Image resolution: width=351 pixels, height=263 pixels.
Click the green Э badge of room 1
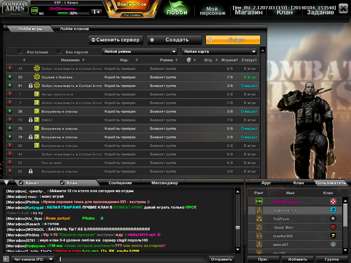pos(37,94)
